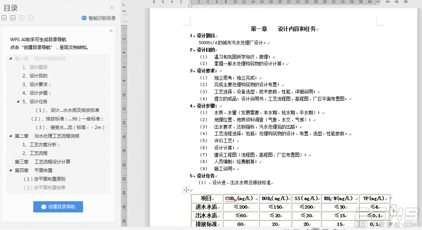This screenshot has height=230, width=422.
Task: Click the blue WPS AI robot icon
Action: tap(84, 18)
